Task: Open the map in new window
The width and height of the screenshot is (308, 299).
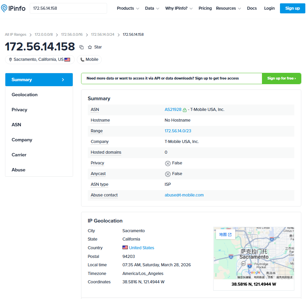Action: [x=225, y=235]
